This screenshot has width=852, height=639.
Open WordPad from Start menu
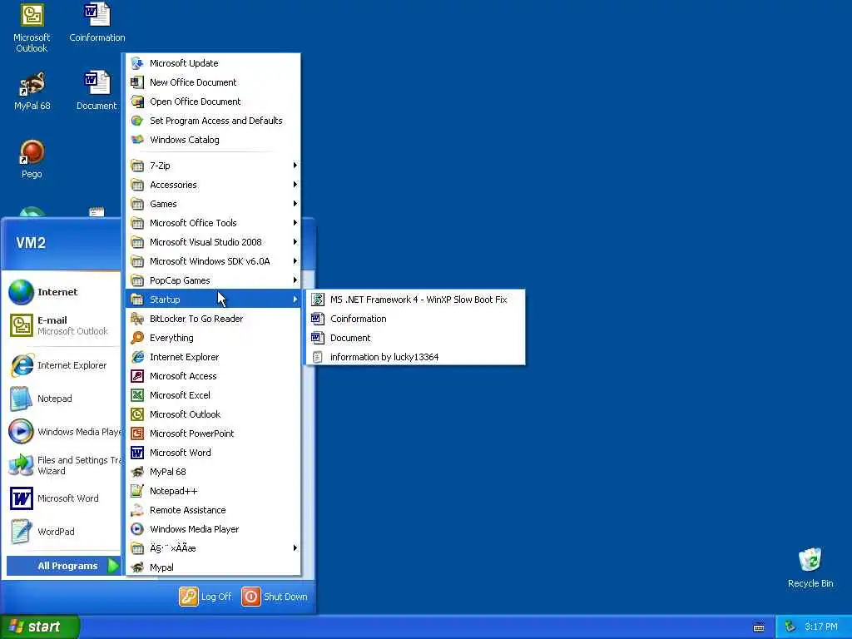[62, 532]
